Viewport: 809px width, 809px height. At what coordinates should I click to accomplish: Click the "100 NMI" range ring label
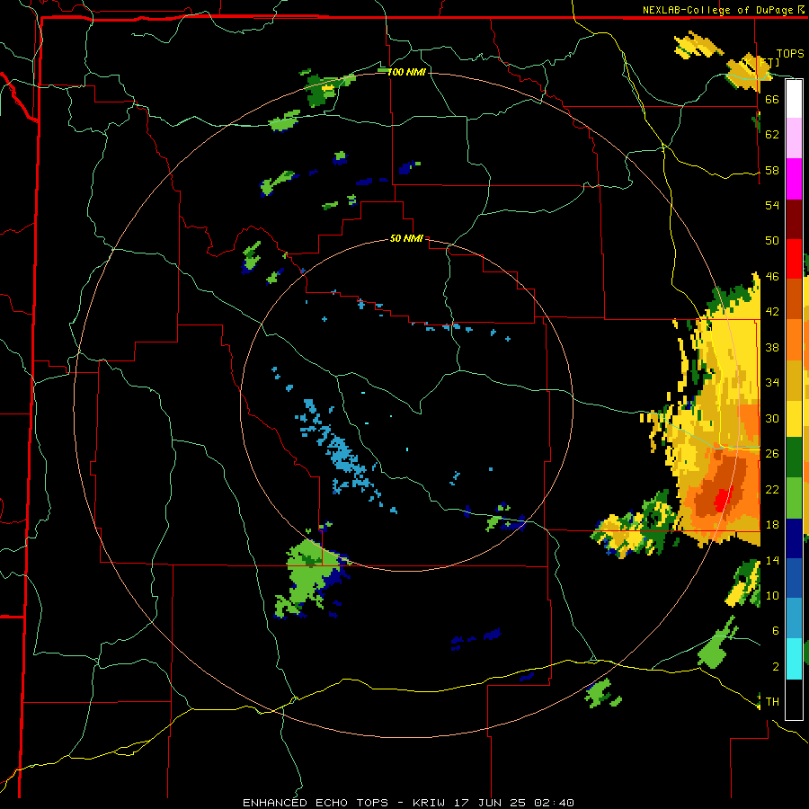[406, 72]
